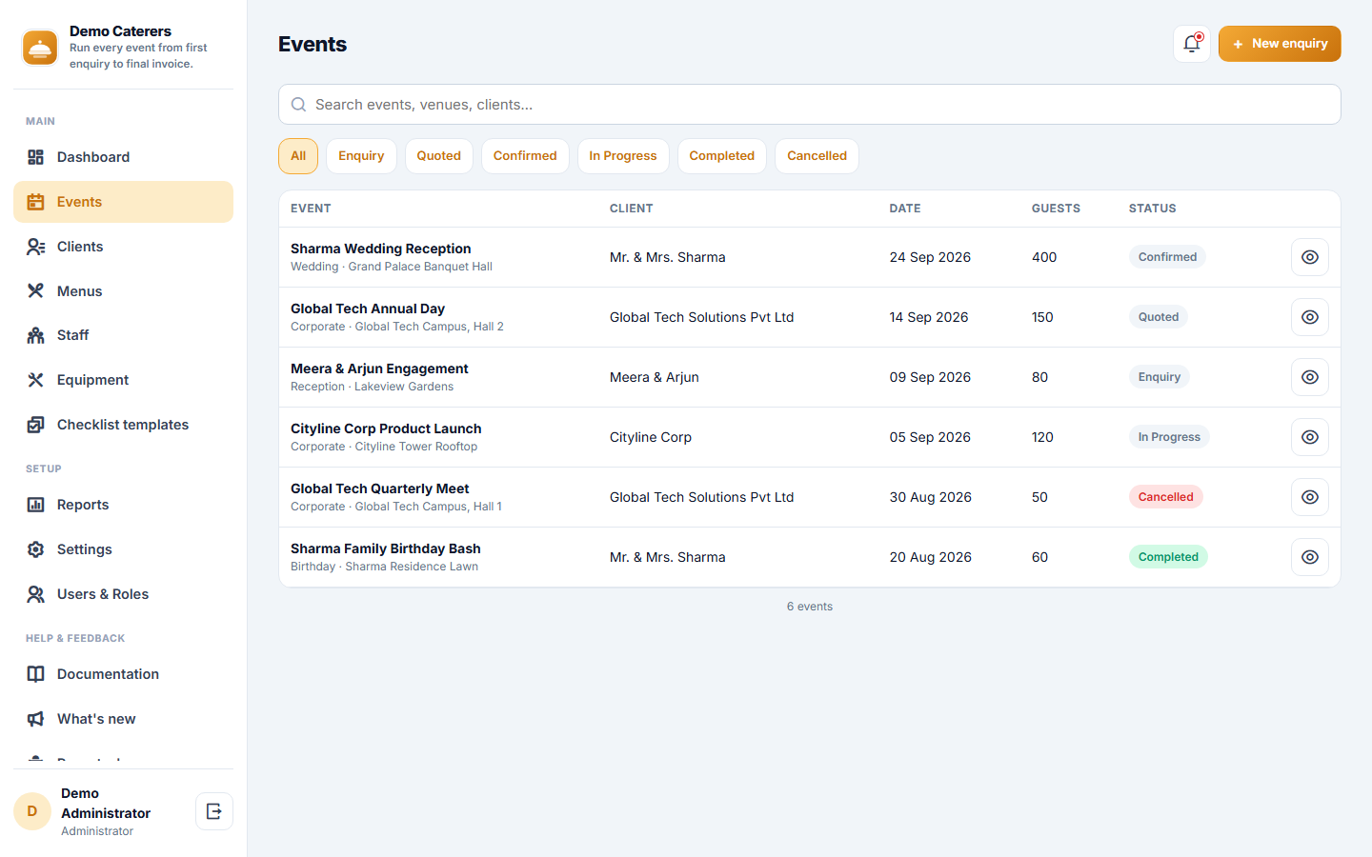The width and height of the screenshot is (1372, 857).
Task: Click the Events calendar icon in sidebar
Action: pyautogui.click(x=35, y=202)
